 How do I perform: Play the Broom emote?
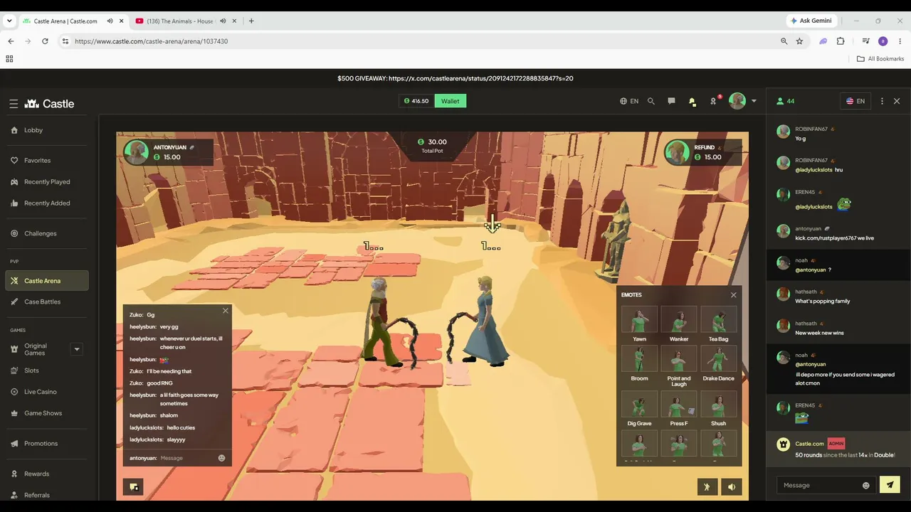pyautogui.click(x=639, y=363)
